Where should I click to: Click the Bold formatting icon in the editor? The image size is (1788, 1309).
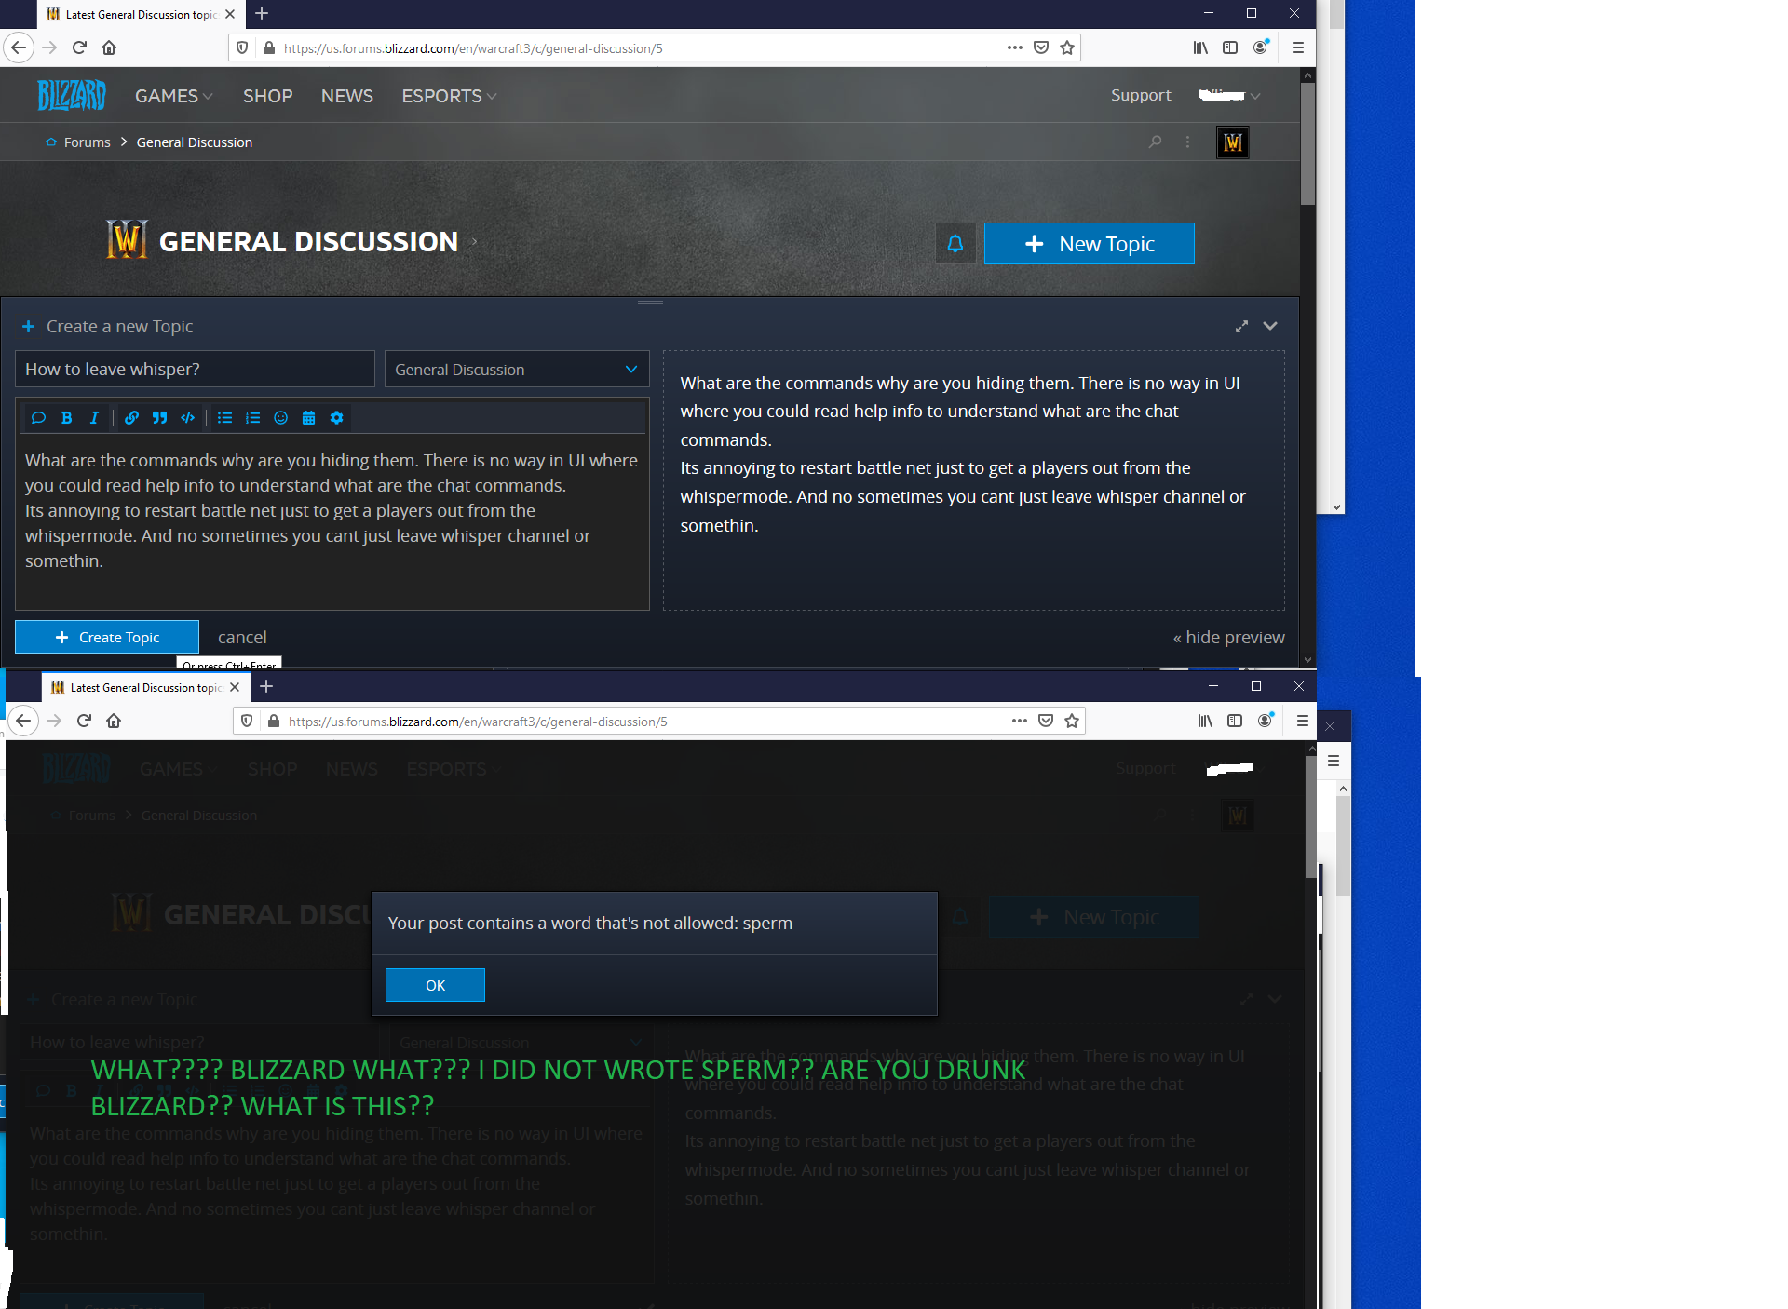pyautogui.click(x=66, y=418)
